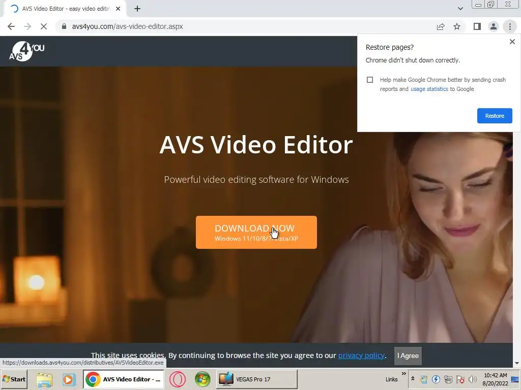Go back to previous page
The width and height of the screenshot is (521, 390).
(x=11, y=26)
